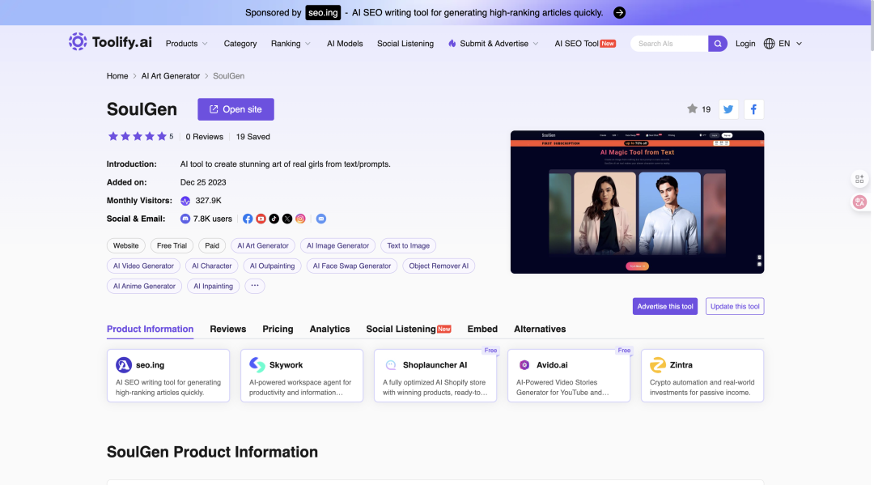Open the AI Models menu item
The height and width of the screenshot is (485, 874).
tap(345, 44)
